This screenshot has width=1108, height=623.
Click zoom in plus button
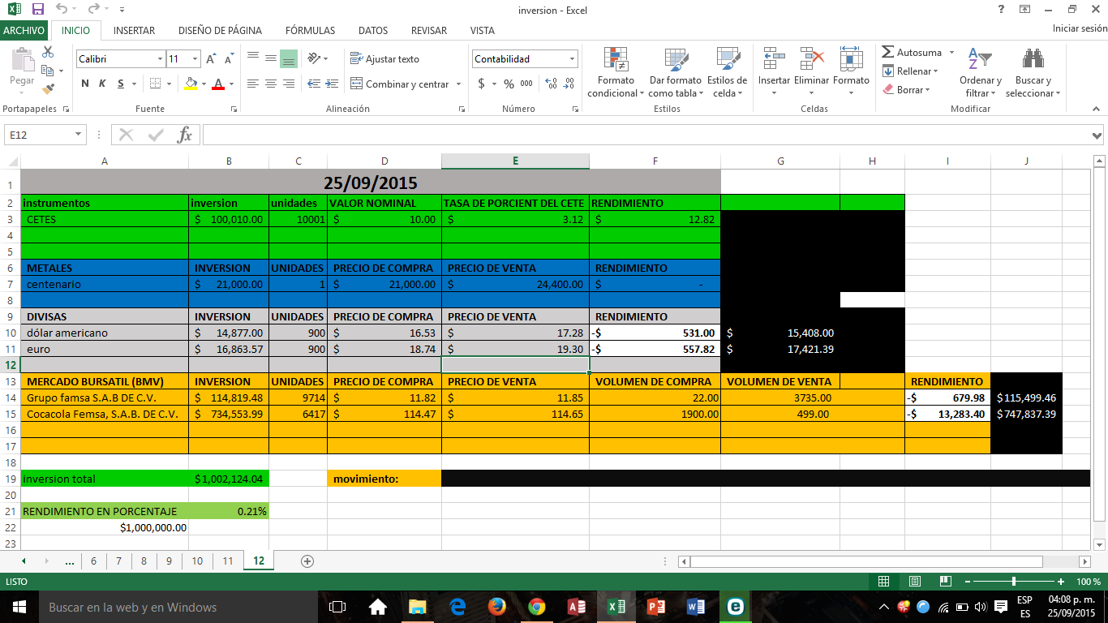click(x=1061, y=582)
